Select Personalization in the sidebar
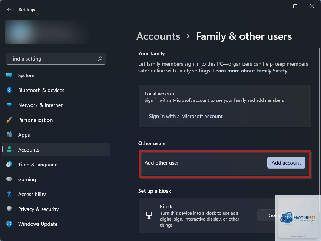Viewport: 321px width, 241px height. pos(56,120)
